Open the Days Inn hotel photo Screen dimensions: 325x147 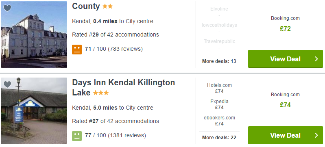click(x=34, y=111)
